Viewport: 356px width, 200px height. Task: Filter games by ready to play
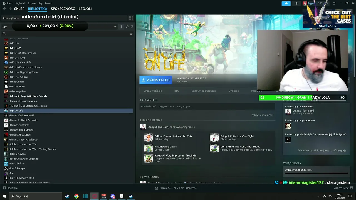[132, 27]
